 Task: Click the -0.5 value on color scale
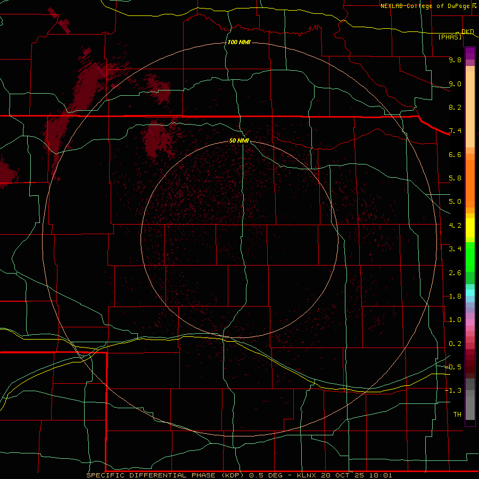point(453,367)
